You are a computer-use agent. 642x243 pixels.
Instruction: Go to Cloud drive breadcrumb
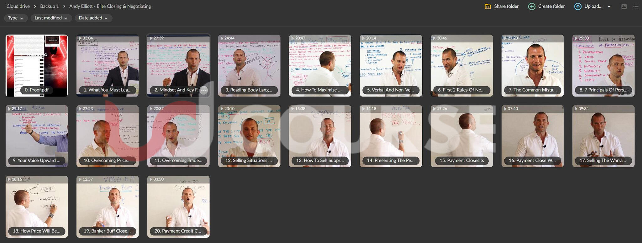pyautogui.click(x=18, y=6)
